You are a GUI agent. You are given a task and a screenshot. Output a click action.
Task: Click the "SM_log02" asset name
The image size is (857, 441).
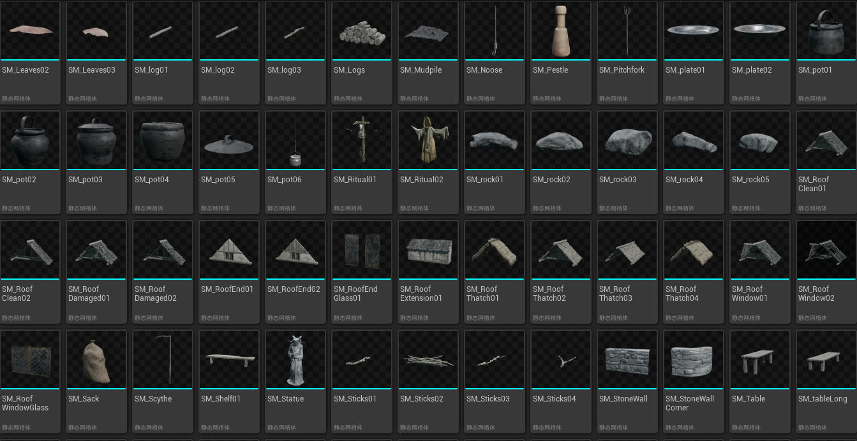pyautogui.click(x=218, y=70)
